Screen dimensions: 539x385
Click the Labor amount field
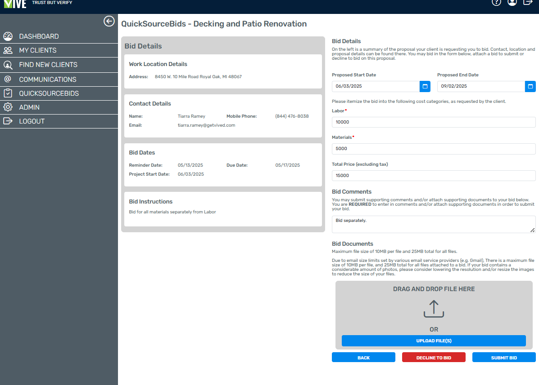[x=434, y=122]
